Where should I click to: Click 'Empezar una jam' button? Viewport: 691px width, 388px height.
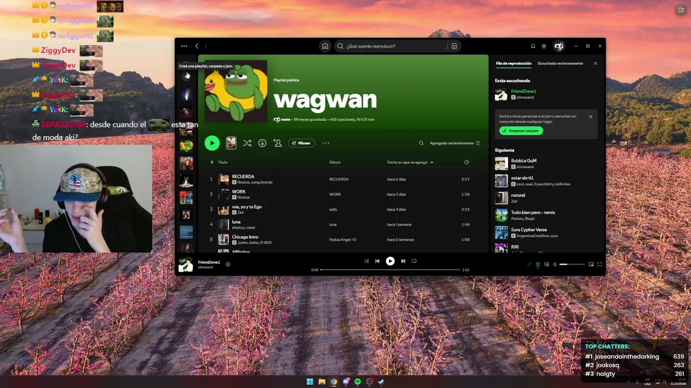coord(521,131)
